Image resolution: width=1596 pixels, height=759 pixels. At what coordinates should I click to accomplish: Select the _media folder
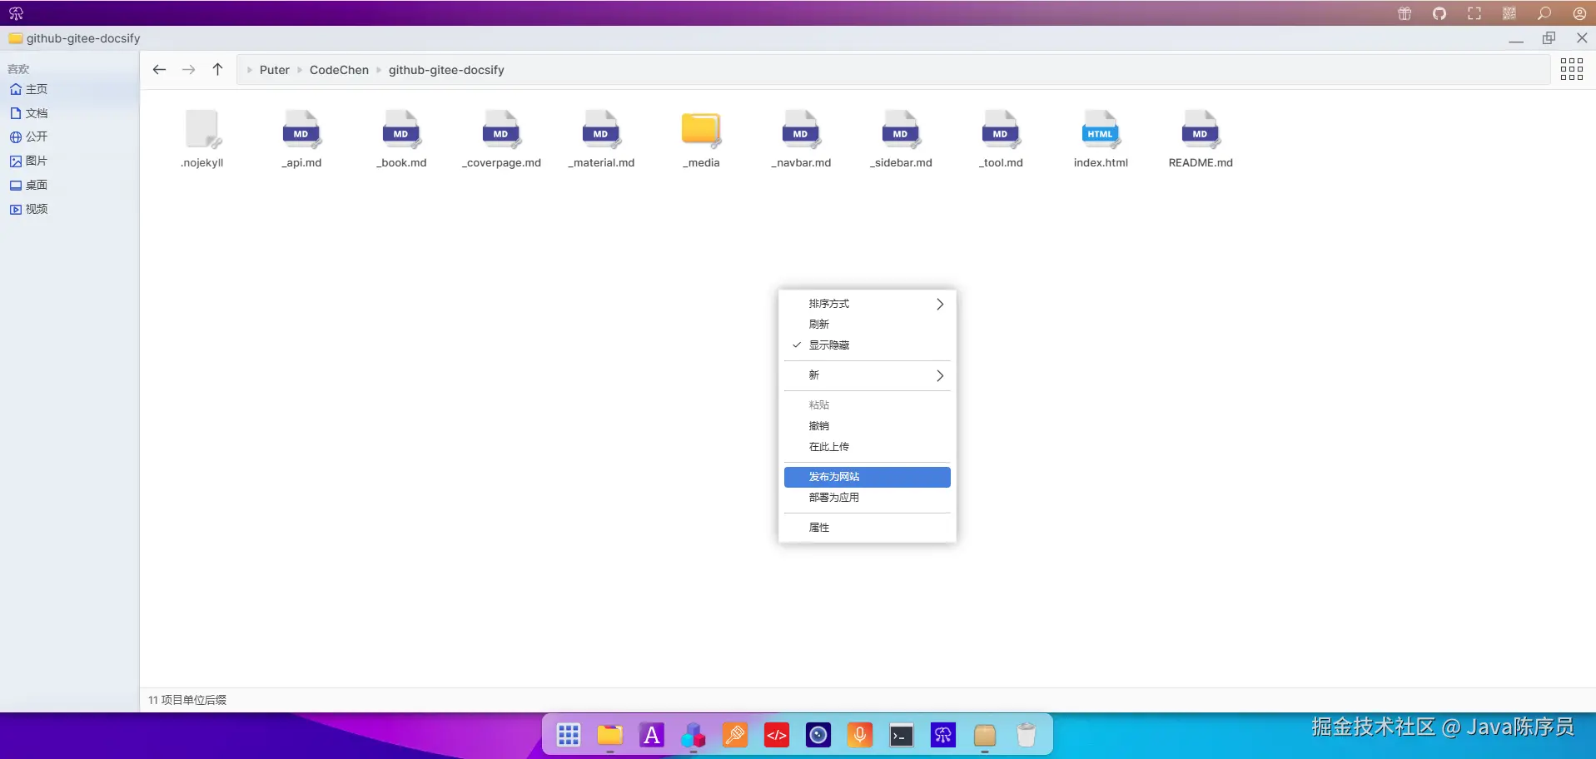[701, 139]
